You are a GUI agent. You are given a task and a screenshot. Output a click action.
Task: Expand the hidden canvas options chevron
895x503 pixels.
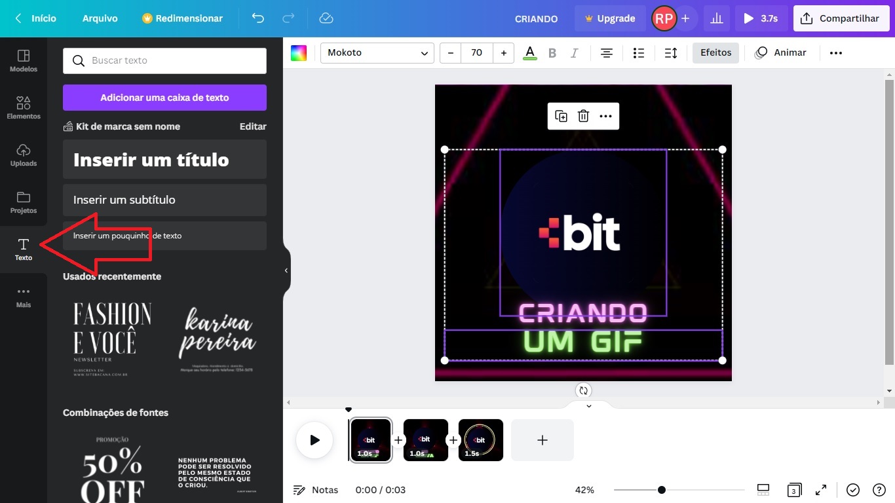pyautogui.click(x=588, y=405)
